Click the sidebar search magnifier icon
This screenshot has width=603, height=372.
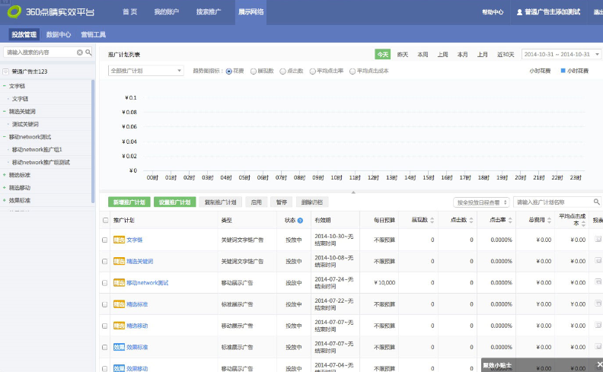point(88,52)
